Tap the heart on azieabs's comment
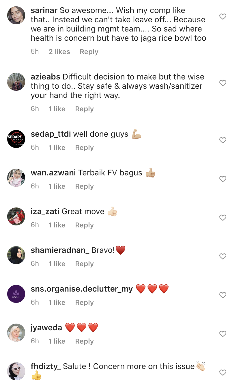The width and height of the screenshot is (239, 380). pos(223,83)
